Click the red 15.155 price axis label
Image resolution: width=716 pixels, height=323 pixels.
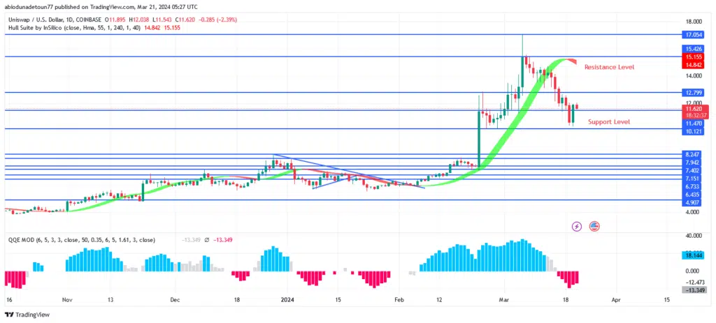694,57
